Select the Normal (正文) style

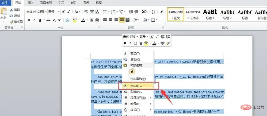(x=176, y=14)
